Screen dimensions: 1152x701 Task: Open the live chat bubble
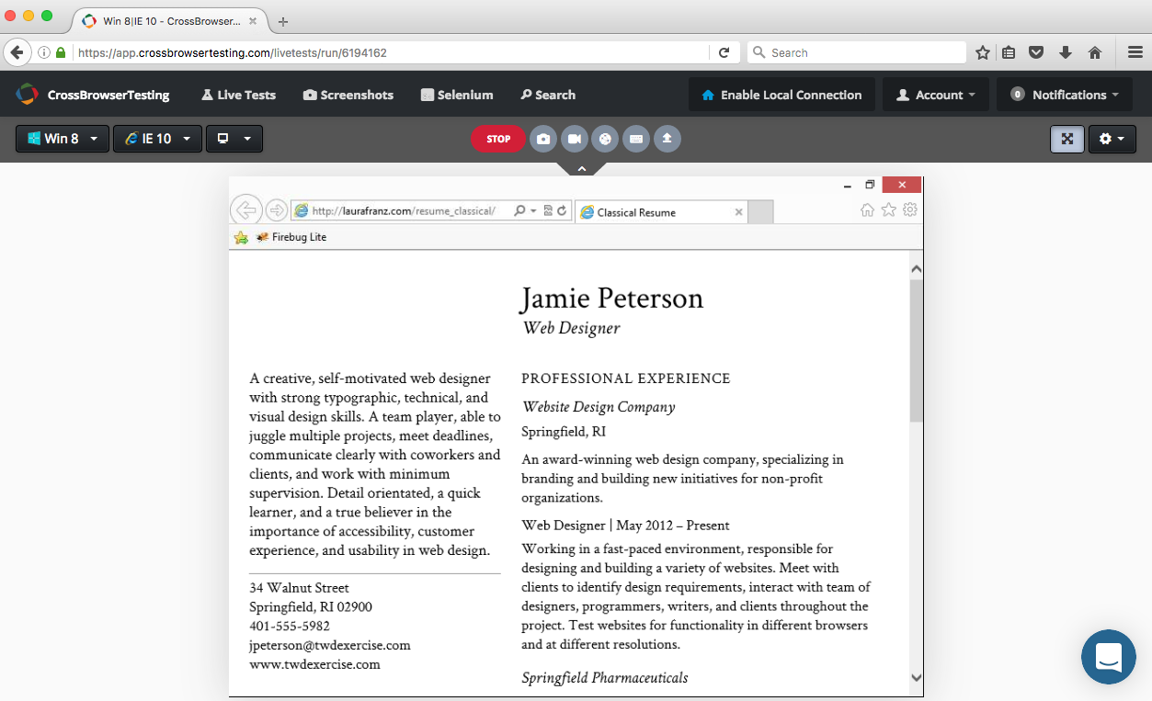(x=1108, y=657)
